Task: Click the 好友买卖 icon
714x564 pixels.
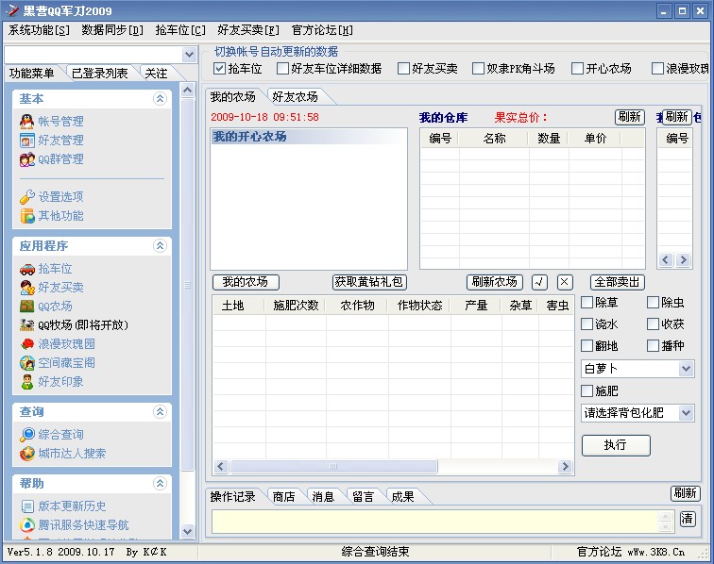Action: pyautogui.click(x=27, y=288)
